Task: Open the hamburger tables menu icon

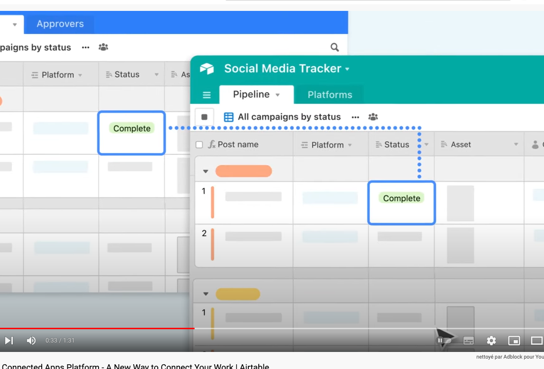Action: coord(207,95)
